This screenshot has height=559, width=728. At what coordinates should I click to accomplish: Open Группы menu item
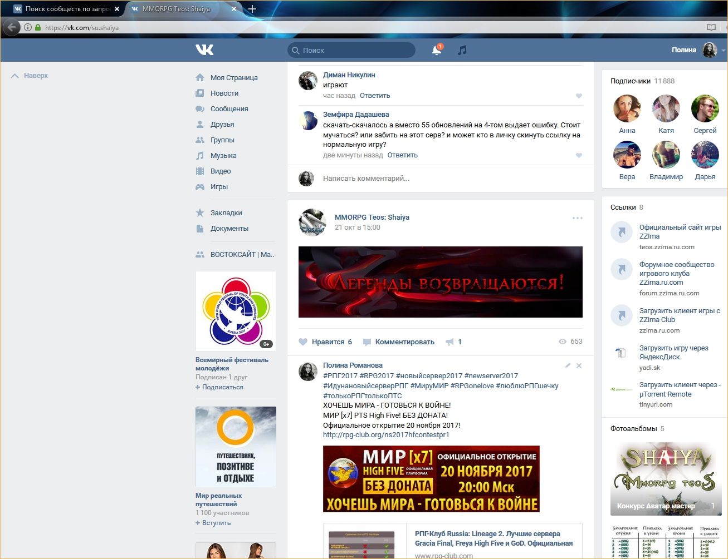pos(222,140)
